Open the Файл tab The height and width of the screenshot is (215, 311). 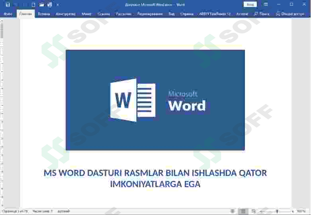tap(8, 14)
